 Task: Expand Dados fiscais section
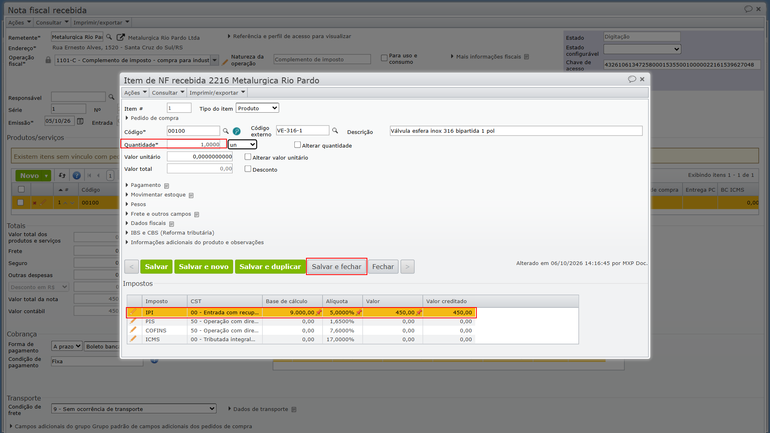pos(145,223)
